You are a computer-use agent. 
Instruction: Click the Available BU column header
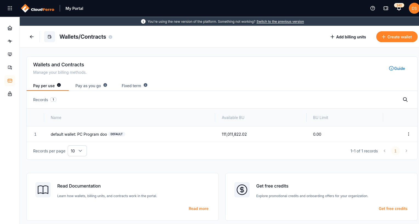233,118
